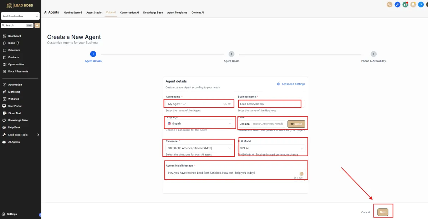428x219 pixels.
Task: Click the Docs / Payments icon
Action: point(4,71)
